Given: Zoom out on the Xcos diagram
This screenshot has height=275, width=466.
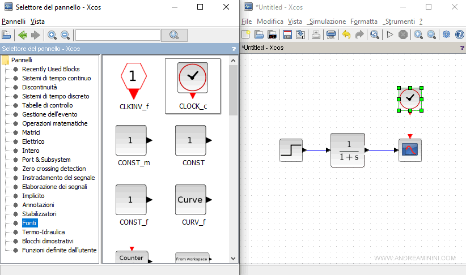Looking at the screenshot, I should (431, 35).
